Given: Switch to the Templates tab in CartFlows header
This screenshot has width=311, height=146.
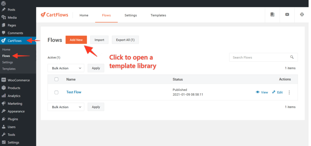Looking at the screenshot, I should click(158, 15).
